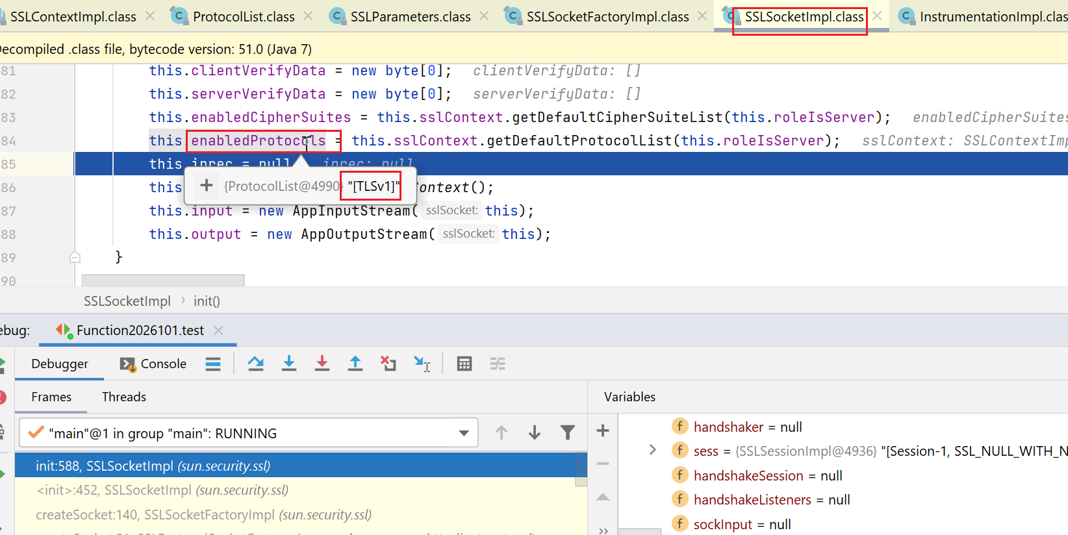Expand the ProtocolList tooltip value

click(x=207, y=186)
